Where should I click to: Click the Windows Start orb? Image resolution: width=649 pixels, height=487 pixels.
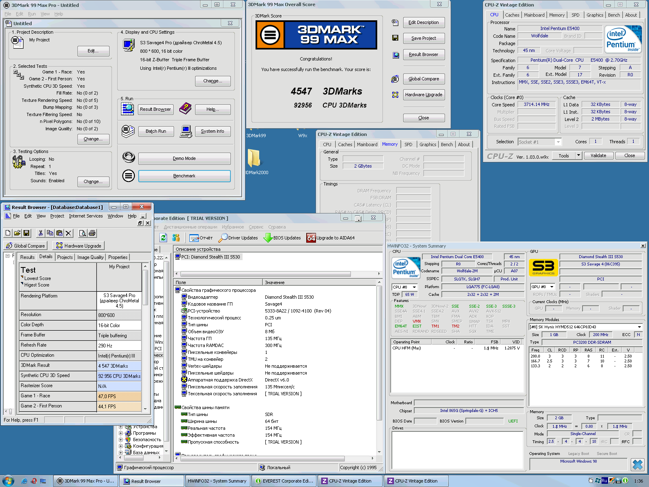(8, 481)
